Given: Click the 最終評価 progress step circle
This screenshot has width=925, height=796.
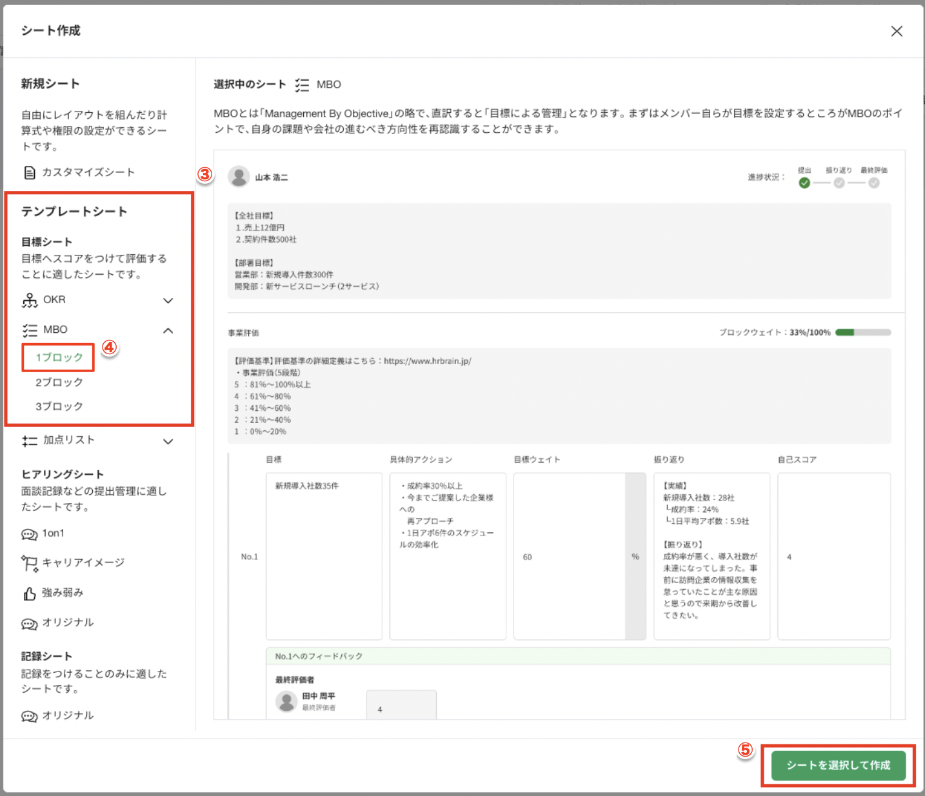Looking at the screenshot, I should point(873,183).
